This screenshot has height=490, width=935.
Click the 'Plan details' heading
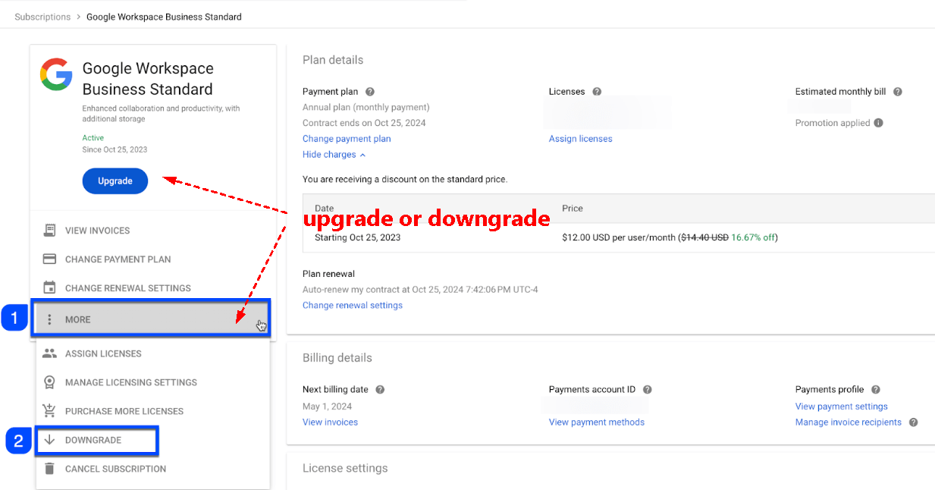(x=333, y=60)
